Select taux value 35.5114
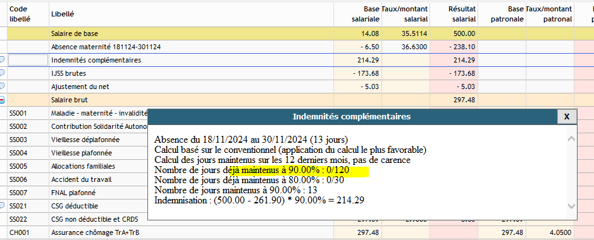594x240 pixels. coord(415,33)
